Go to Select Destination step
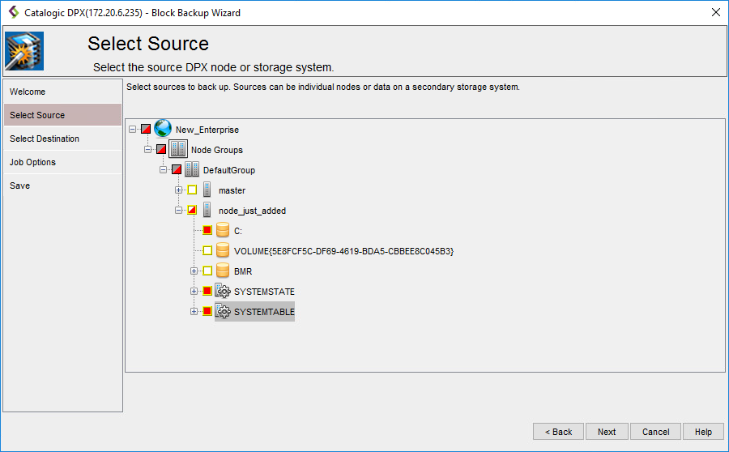The height and width of the screenshot is (452, 729). point(45,139)
